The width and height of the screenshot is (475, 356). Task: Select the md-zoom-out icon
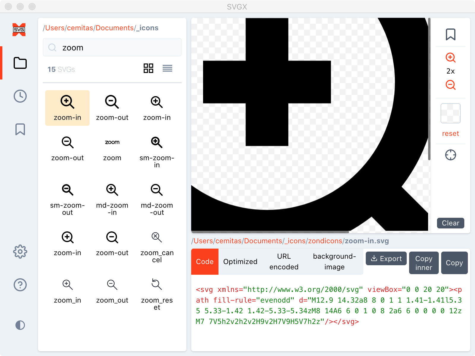pyautogui.click(x=157, y=199)
